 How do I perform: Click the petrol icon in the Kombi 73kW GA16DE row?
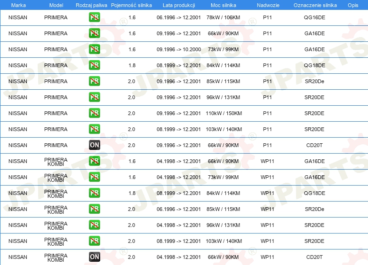pos(94,177)
